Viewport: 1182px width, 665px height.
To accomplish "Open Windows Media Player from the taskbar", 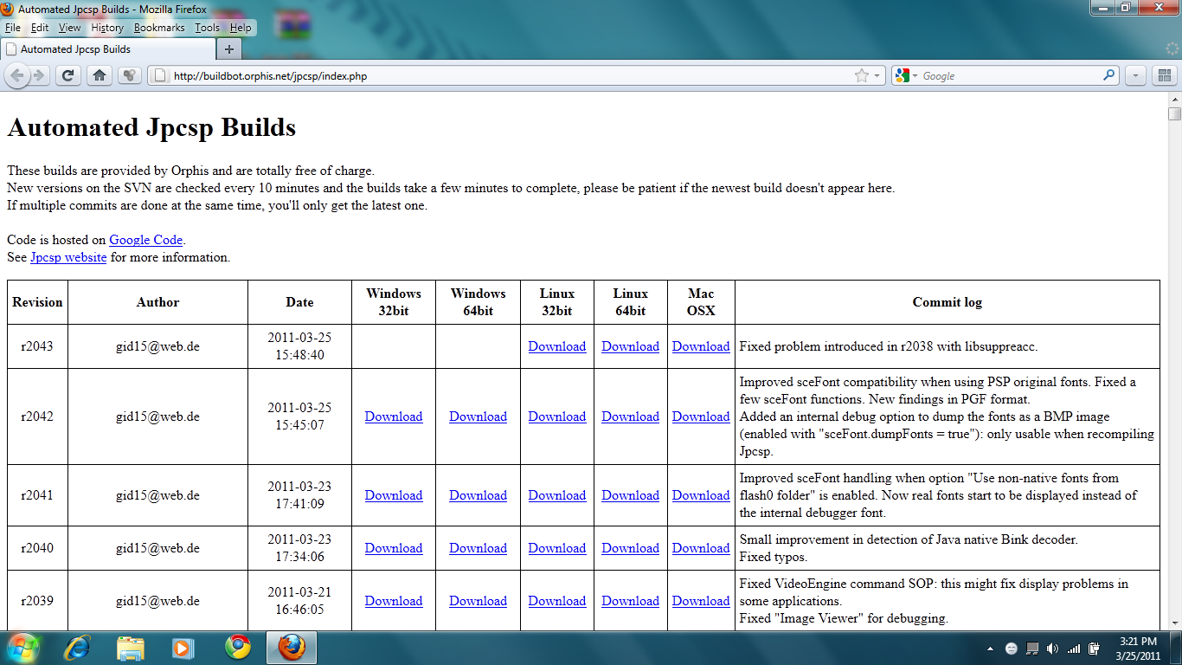I will tap(183, 648).
